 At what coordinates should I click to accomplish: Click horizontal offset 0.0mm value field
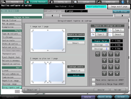[117, 45]
